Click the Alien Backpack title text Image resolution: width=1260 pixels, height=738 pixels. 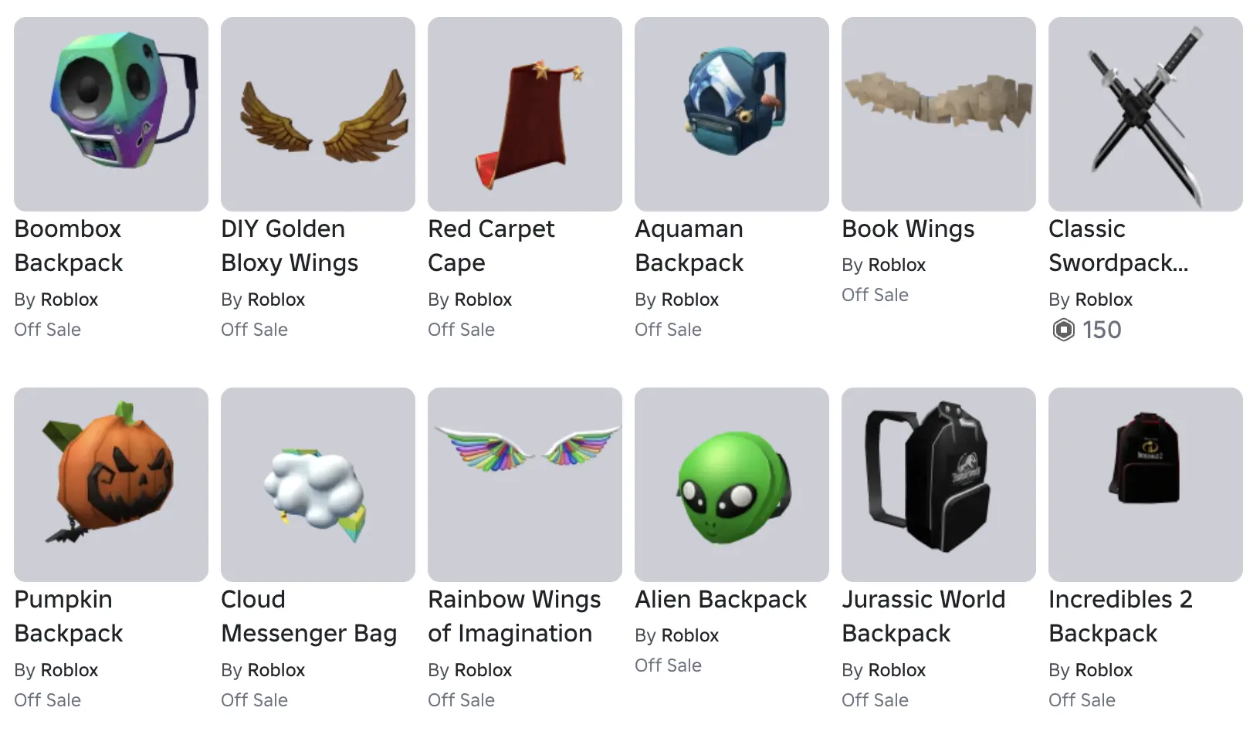[720, 600]
